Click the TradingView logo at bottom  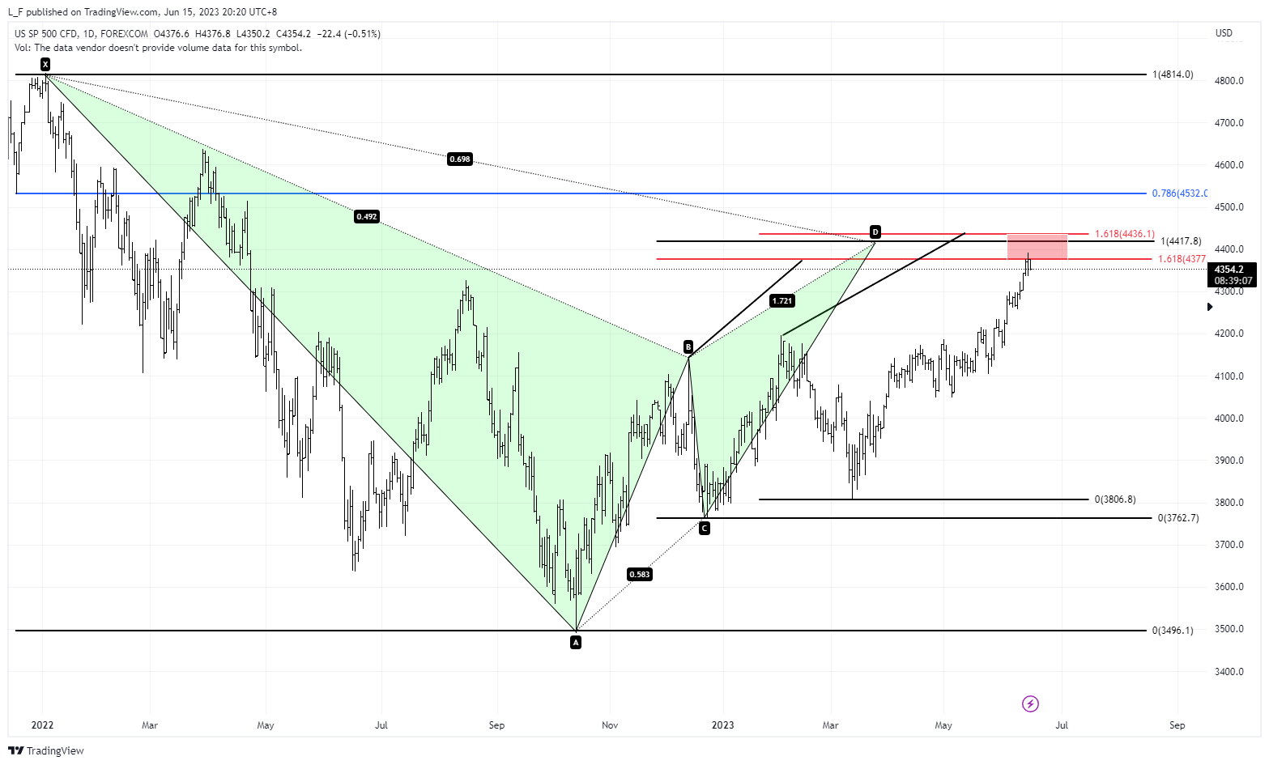pos(46,750)
